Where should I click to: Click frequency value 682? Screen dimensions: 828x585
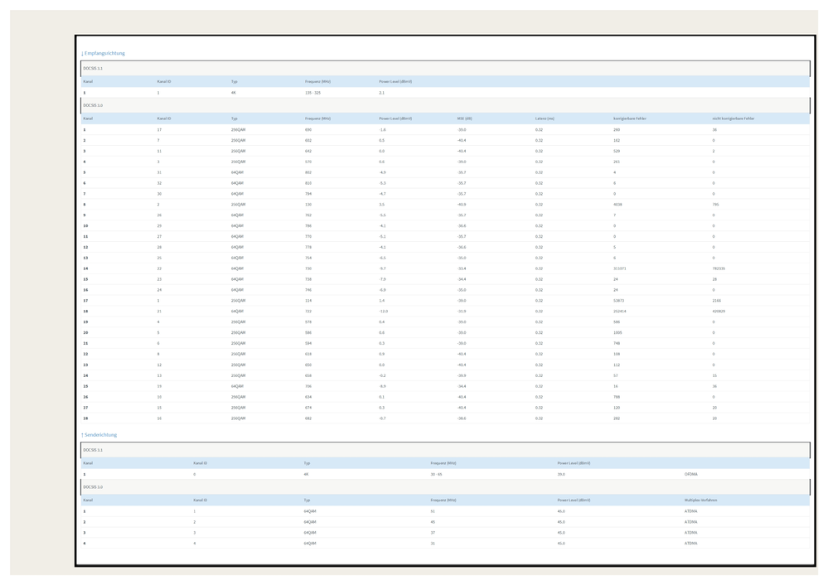pos(307,418)
